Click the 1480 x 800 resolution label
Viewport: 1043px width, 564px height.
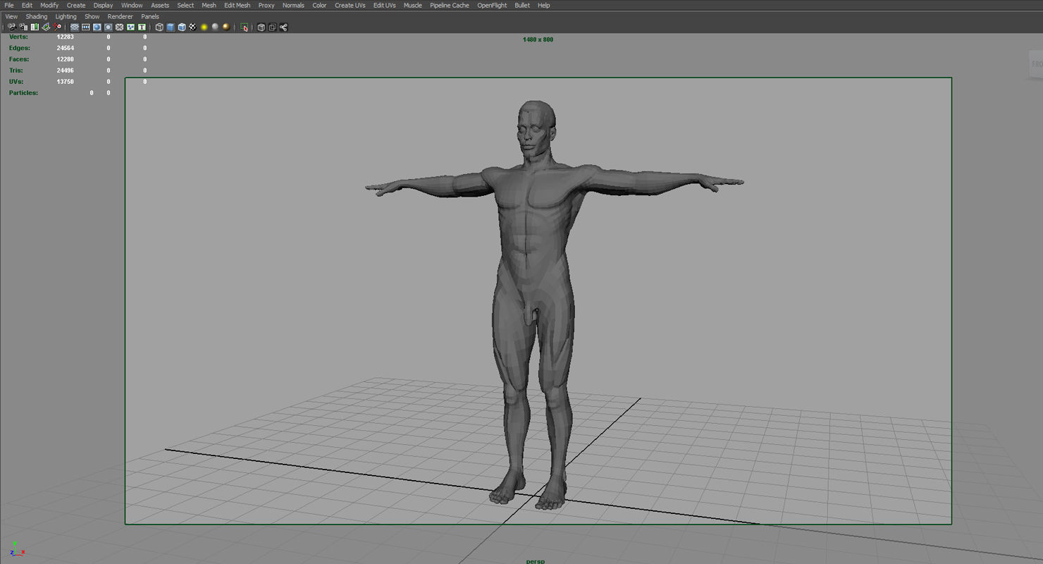[538, 39]
